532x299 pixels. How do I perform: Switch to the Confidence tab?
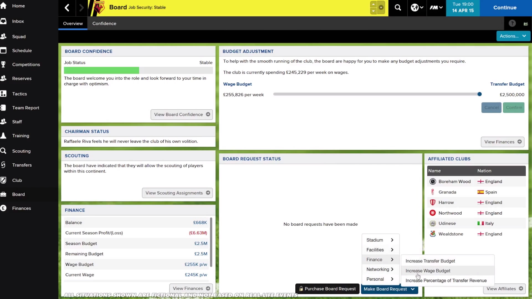coord(104,24)
